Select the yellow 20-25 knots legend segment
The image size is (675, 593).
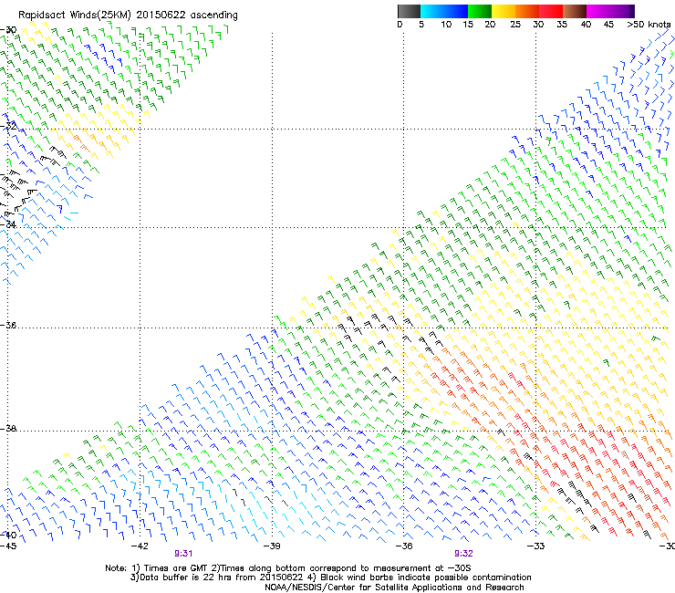pyautogui.click(x=504, y=11)
